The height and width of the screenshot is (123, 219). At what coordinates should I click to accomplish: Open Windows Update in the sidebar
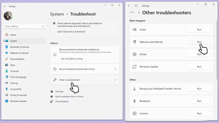pos(25,101)
